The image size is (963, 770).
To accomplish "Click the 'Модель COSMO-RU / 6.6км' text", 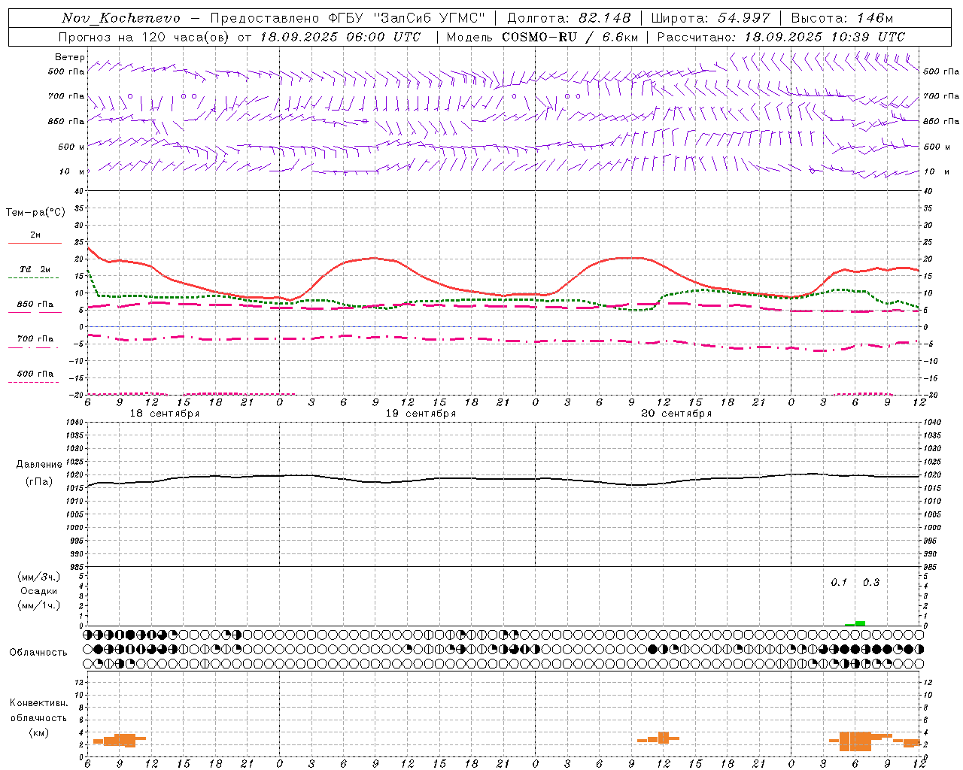I will pyautogui.click(x=542, y=37).
